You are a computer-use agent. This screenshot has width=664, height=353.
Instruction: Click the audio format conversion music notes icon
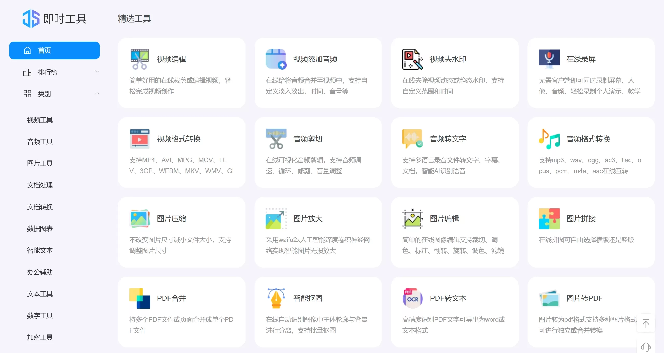click(549, 139)
